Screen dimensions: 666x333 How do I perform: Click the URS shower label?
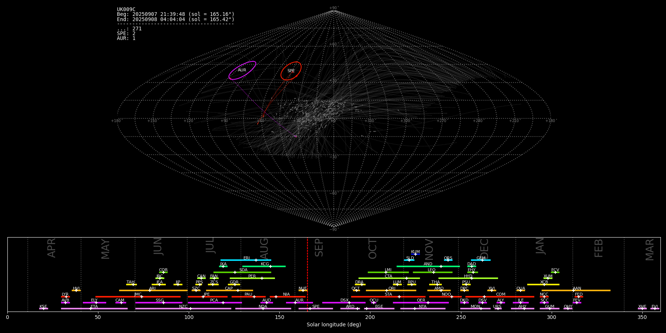pos(497,307)
